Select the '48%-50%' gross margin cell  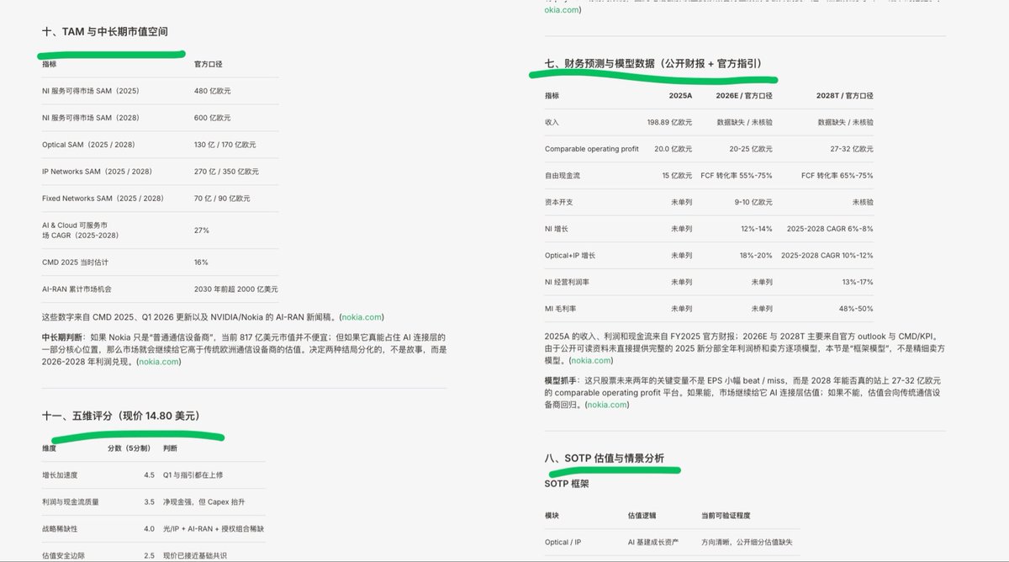pyautogui.click(x=856, y=309)
